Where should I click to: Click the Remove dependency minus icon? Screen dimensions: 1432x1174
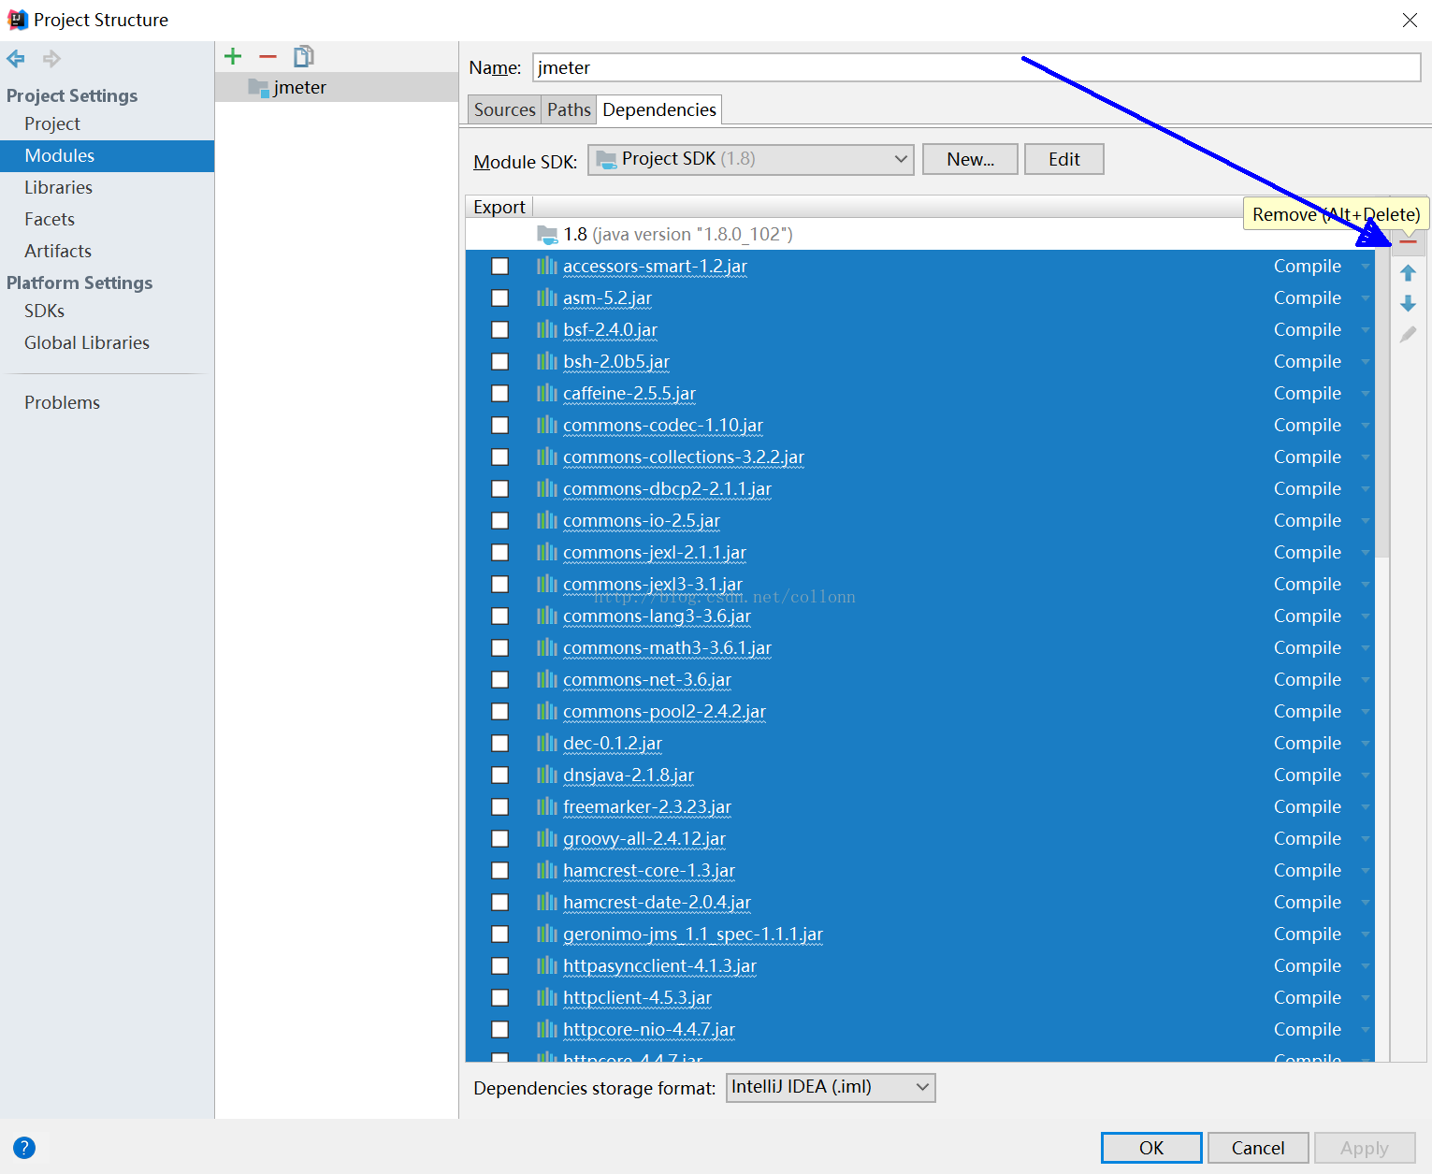(x=1408, y=242)
